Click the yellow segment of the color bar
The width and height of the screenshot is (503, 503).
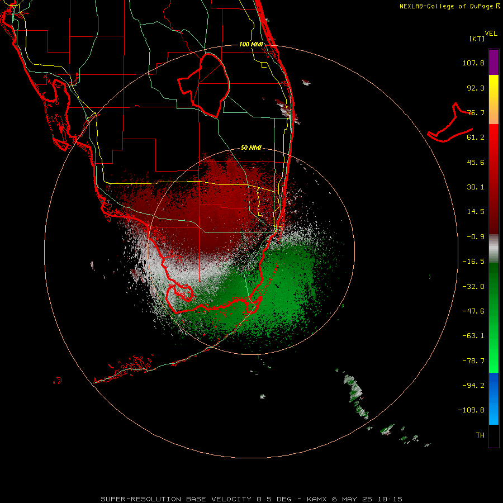click(493, 99)
